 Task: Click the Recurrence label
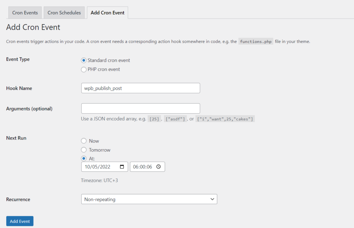pos(18,199)
